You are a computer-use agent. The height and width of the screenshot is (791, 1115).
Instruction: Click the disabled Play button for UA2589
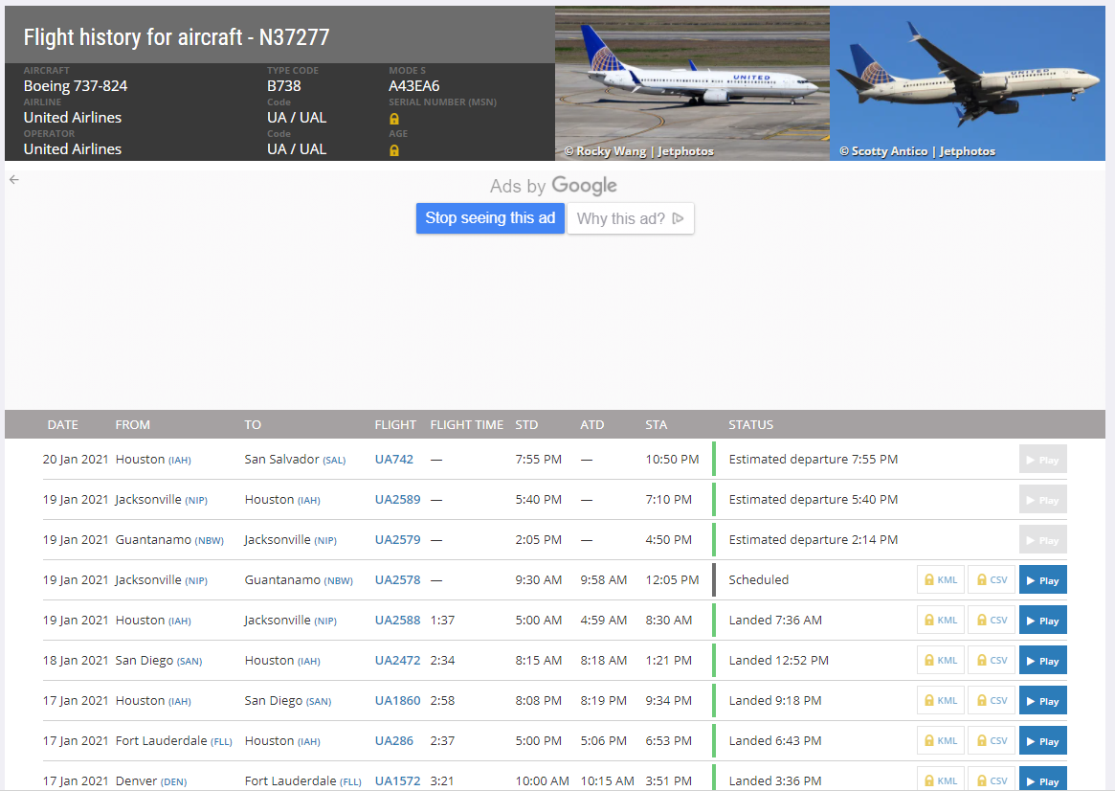pos(1042,500)
